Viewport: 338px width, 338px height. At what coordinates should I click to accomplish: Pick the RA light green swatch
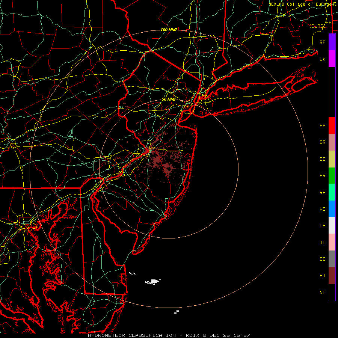[x=332, y=192]
